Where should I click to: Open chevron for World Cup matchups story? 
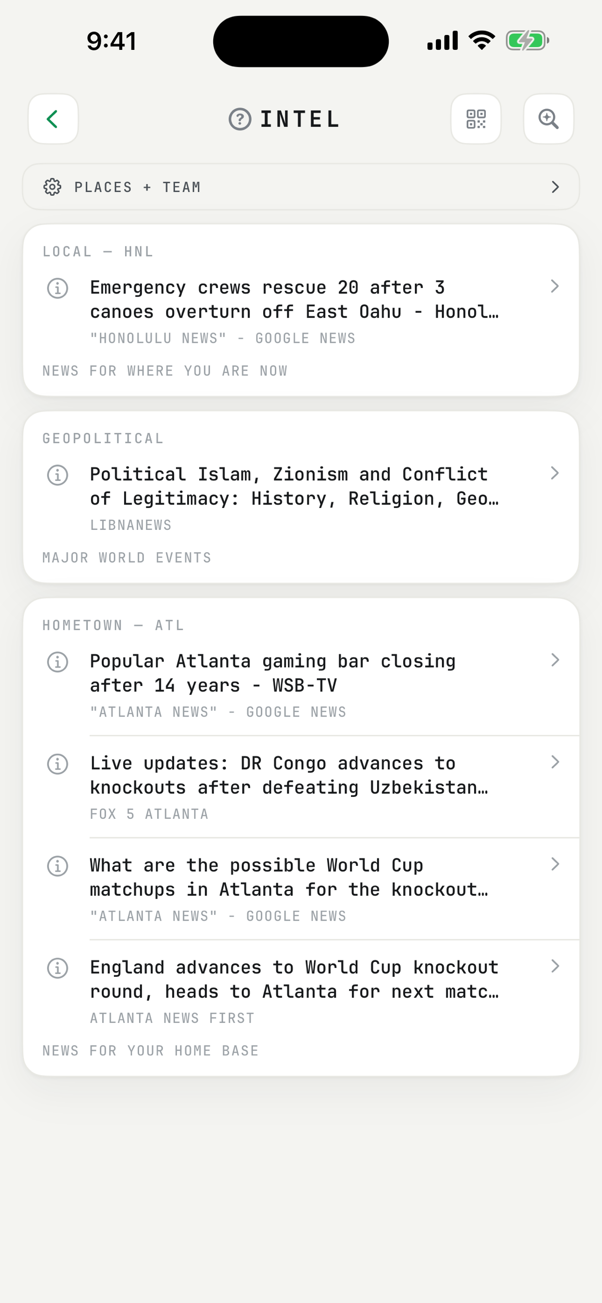[555, 864]
